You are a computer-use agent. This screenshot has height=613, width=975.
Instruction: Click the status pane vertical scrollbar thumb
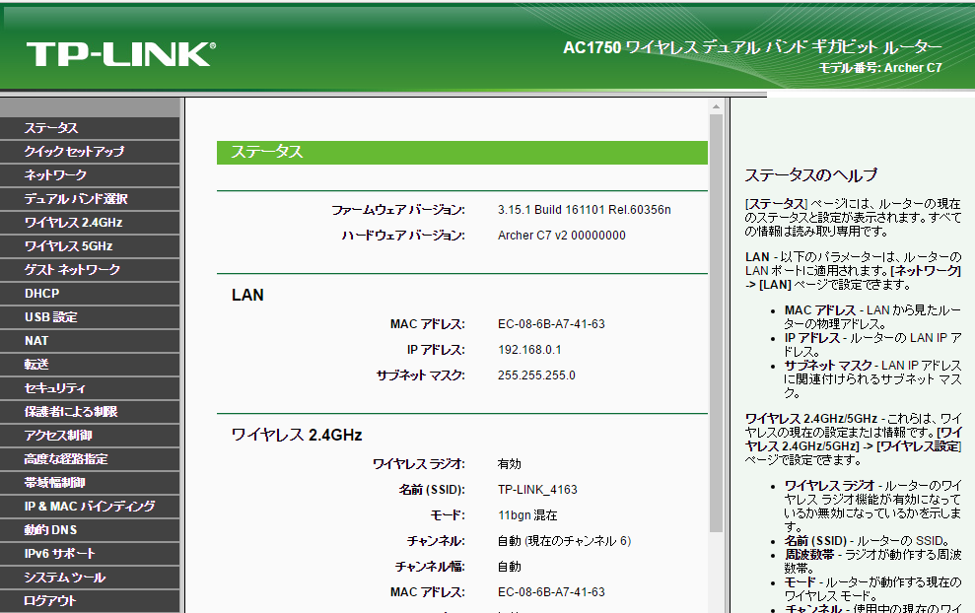point(717,323)
